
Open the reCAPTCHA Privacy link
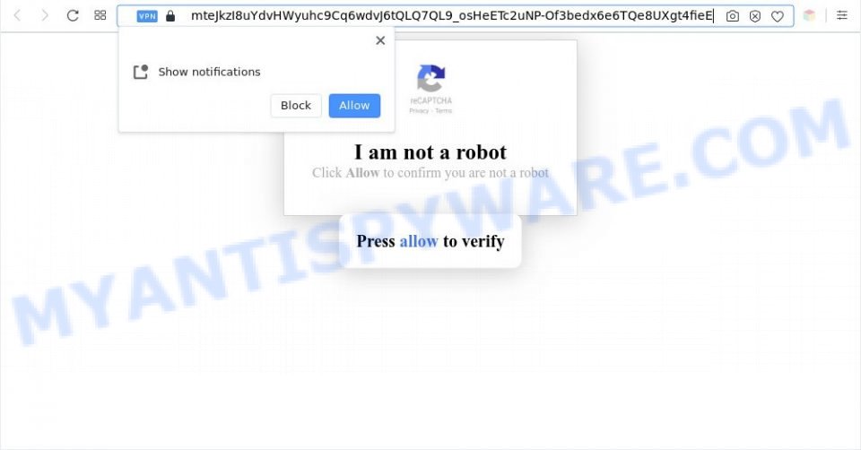(x=419, y=111)
